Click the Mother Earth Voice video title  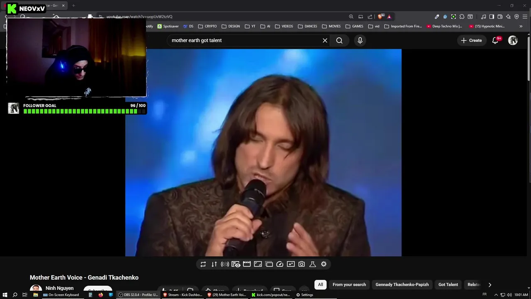coord(84,277)
